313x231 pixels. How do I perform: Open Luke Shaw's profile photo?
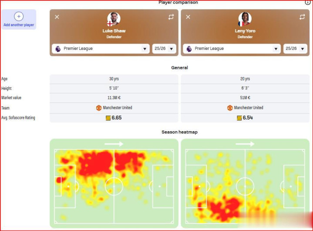(x=114, y=19)
